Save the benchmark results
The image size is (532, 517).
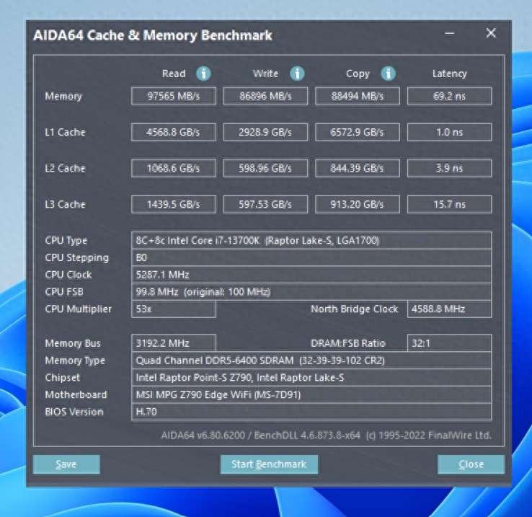(66, 464)
